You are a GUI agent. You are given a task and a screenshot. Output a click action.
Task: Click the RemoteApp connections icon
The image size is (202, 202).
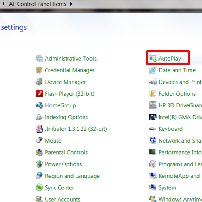pos(153,176)
